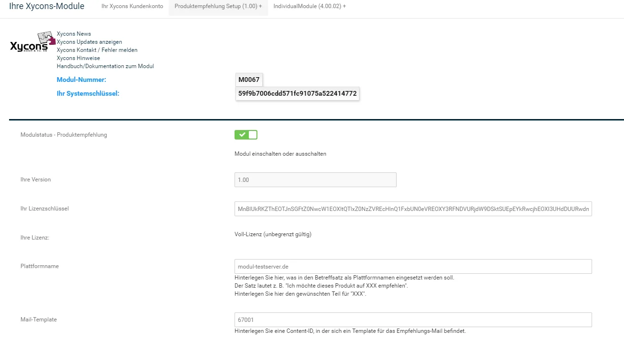The width and height of the screenshot is (624, 350).
Task: Click Xycons Updates anzeigen link
Action: pos(89,42)
